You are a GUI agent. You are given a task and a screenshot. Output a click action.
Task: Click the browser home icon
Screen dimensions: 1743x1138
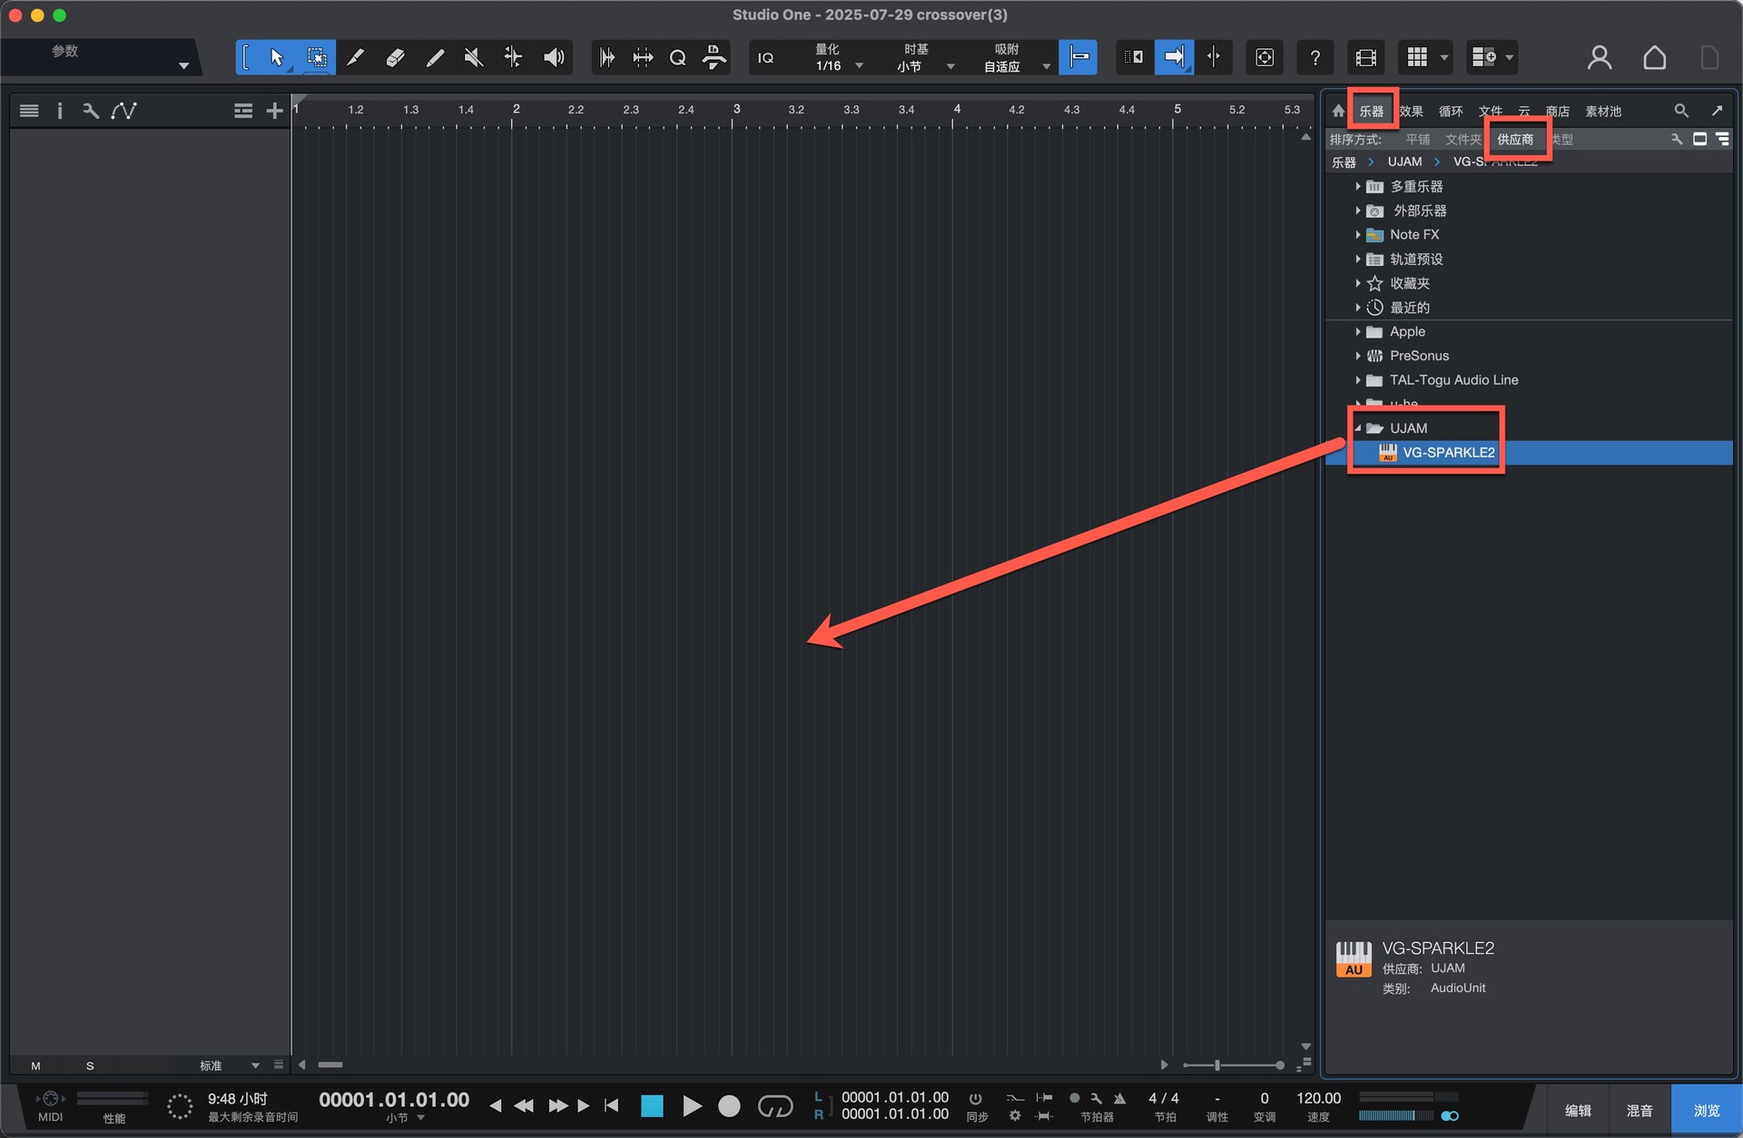(x=1338, y=111)
